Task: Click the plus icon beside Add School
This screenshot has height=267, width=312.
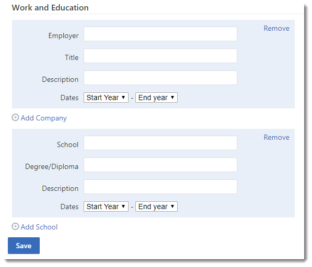Action: tap(15, 226)
